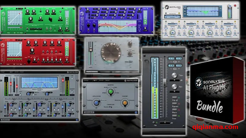Click the green Quantize knob in Ultimate-D
Image resolution: width=246 pixels, height=138 pixels.
pyautogui.click(x=110, y=92)
